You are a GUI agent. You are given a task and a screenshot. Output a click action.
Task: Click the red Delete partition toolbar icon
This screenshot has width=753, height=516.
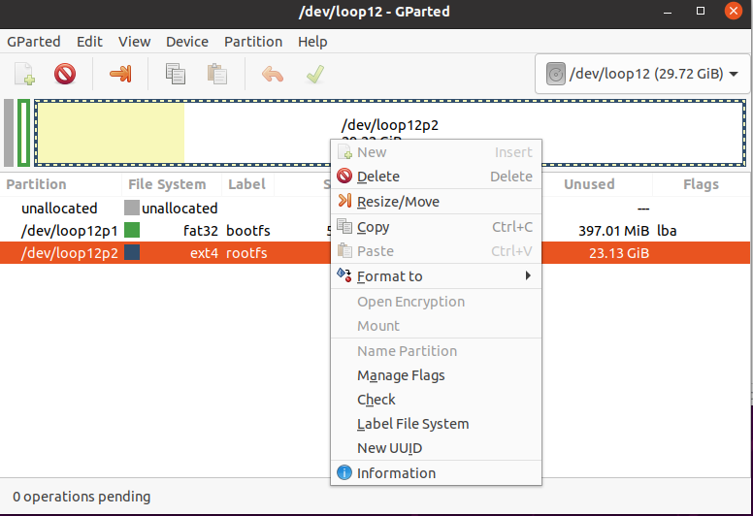65,74
